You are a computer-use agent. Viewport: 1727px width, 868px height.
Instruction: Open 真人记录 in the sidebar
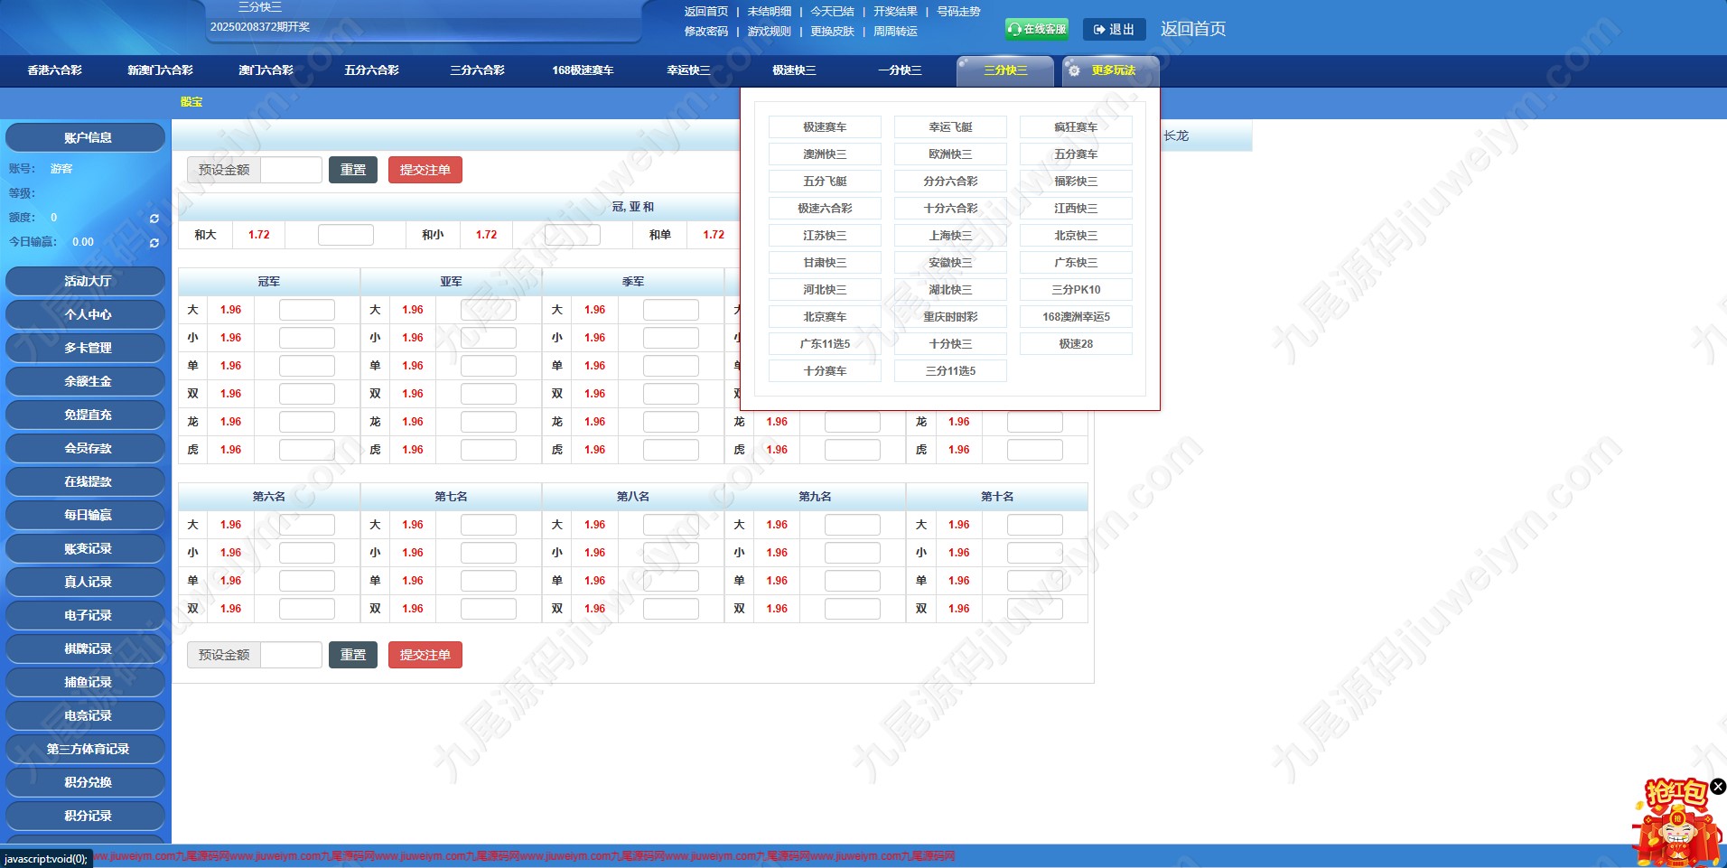[86, 583]
